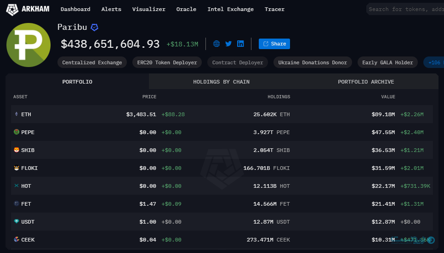The width and height of the screenshot is (444, 253).
Task: Click the PEPE asset name
Action: 28,132
